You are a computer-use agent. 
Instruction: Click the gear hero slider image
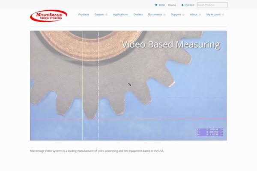pos(128,85)
